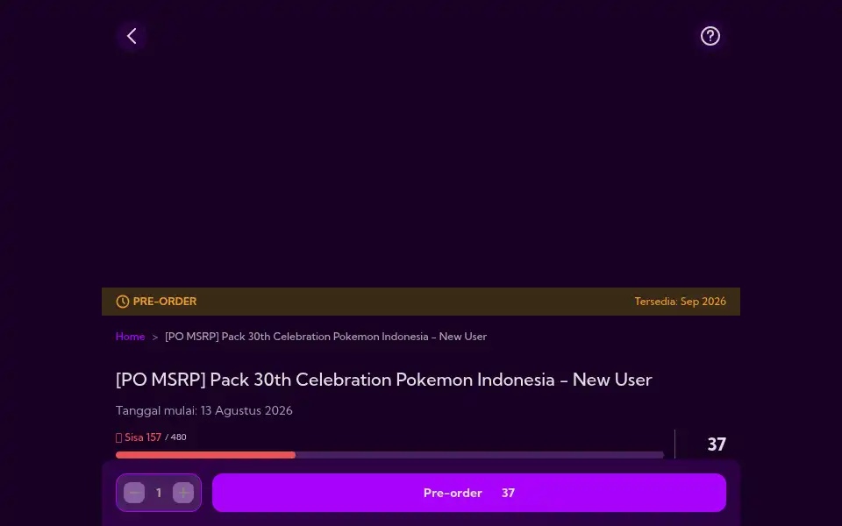Go back using the left chevron icon

click(x=132, y=36)
